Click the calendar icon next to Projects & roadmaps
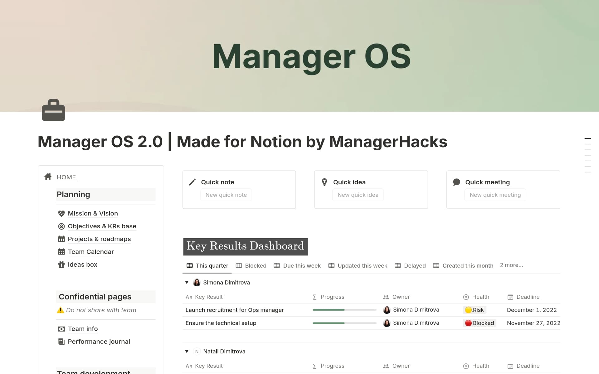 coord(61,239)
